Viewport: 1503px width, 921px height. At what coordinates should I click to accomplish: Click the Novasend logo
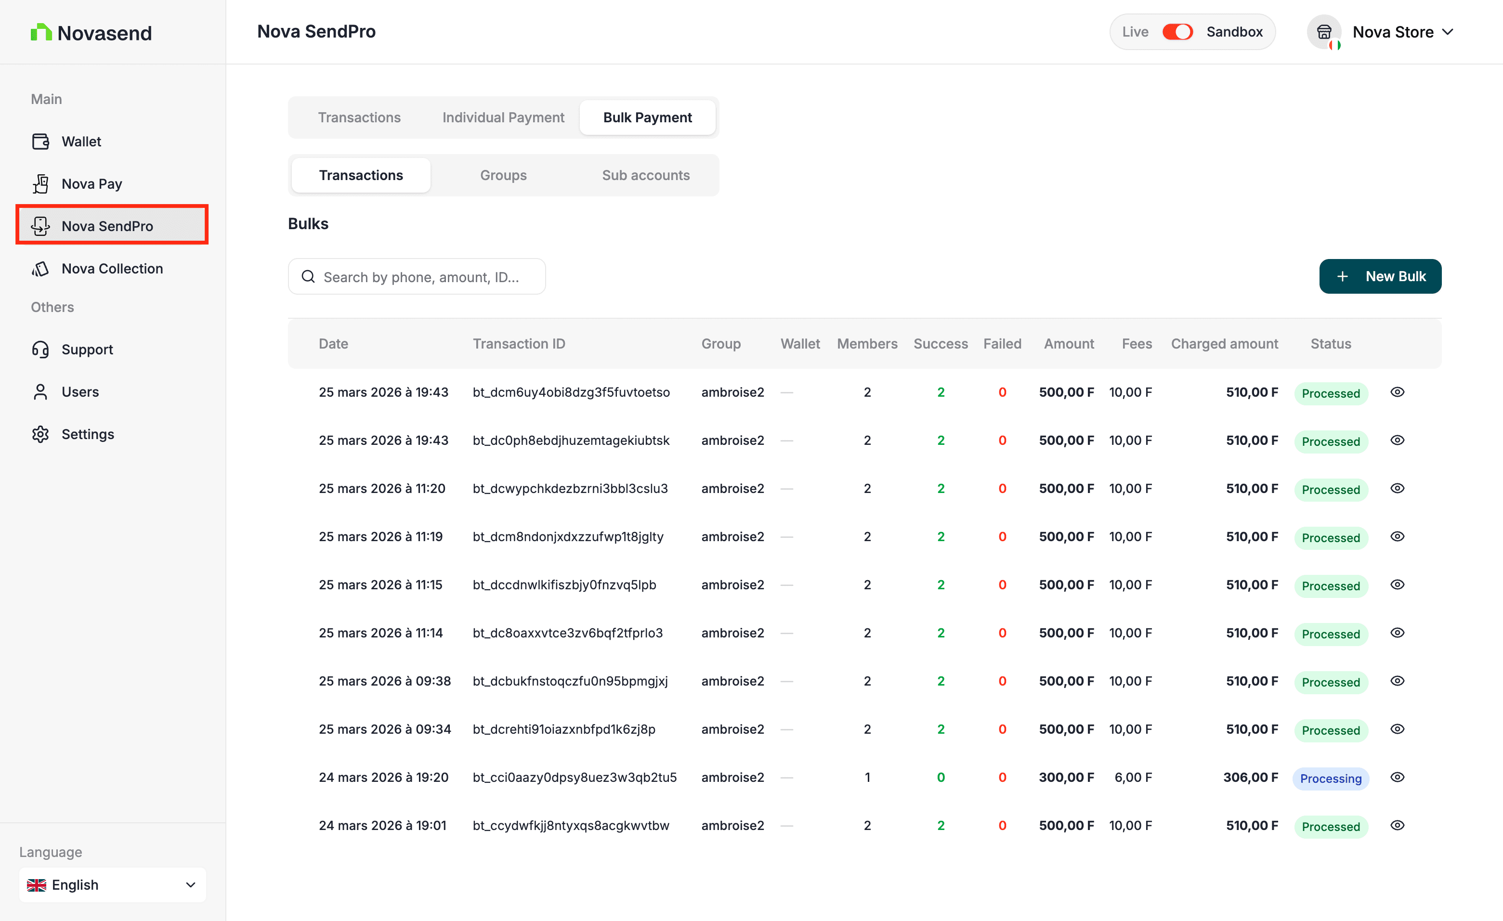[x=91, y=32]
